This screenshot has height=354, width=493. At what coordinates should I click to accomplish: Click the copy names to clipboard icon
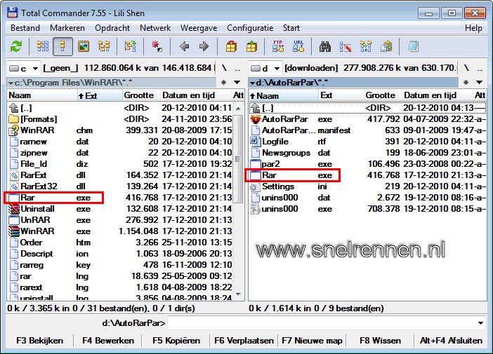(386, 47)
